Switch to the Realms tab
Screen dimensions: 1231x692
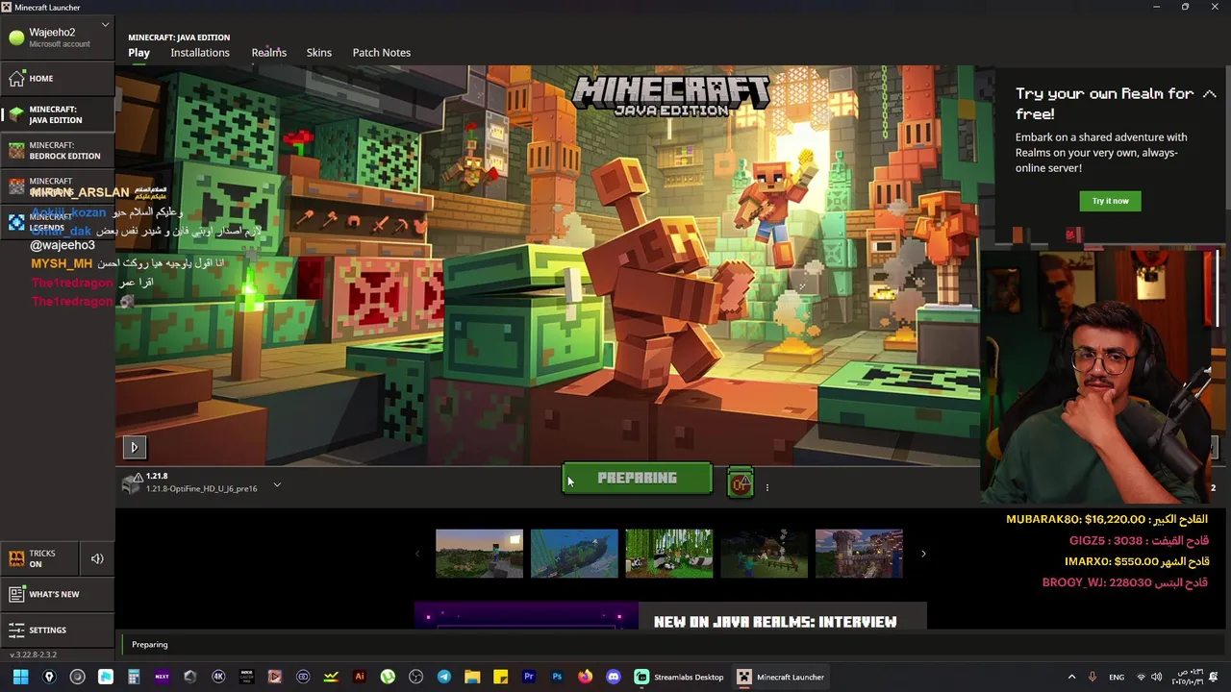[x=268, y=53]
